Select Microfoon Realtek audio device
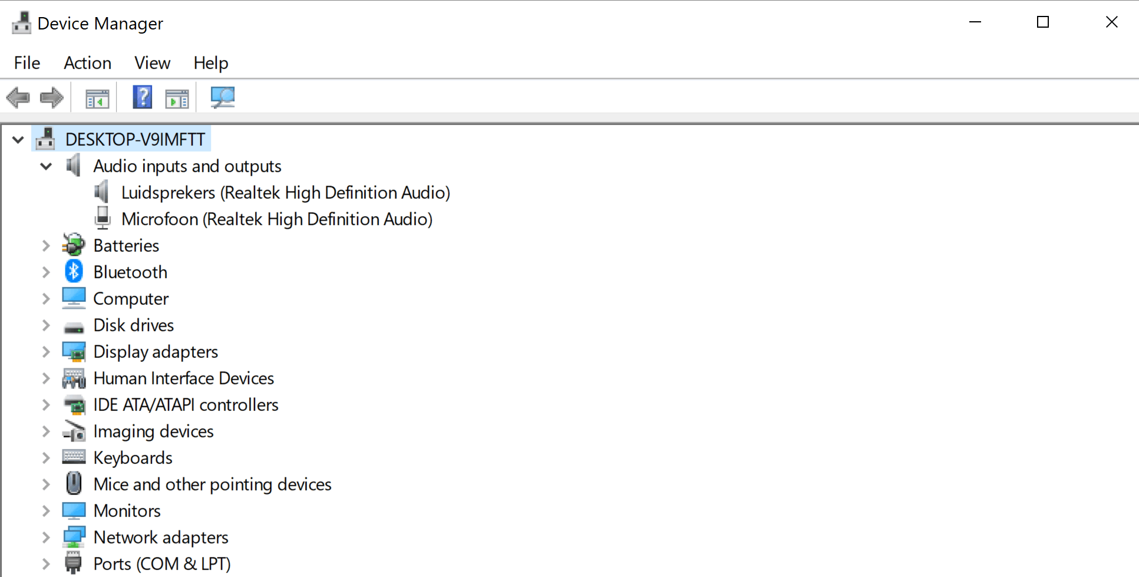This screenshot has height=577, width=1139. tap(276, 219)
